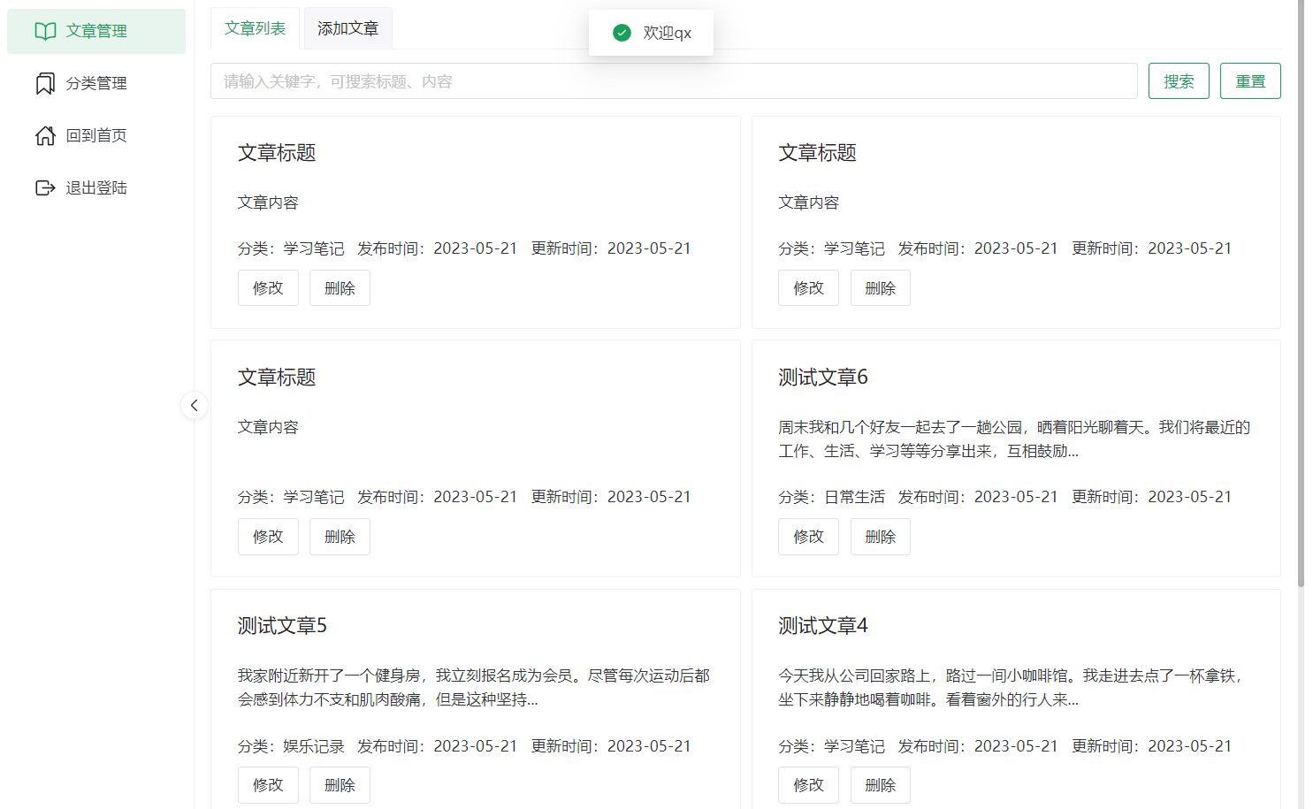Click the keyword search input field

619,80
